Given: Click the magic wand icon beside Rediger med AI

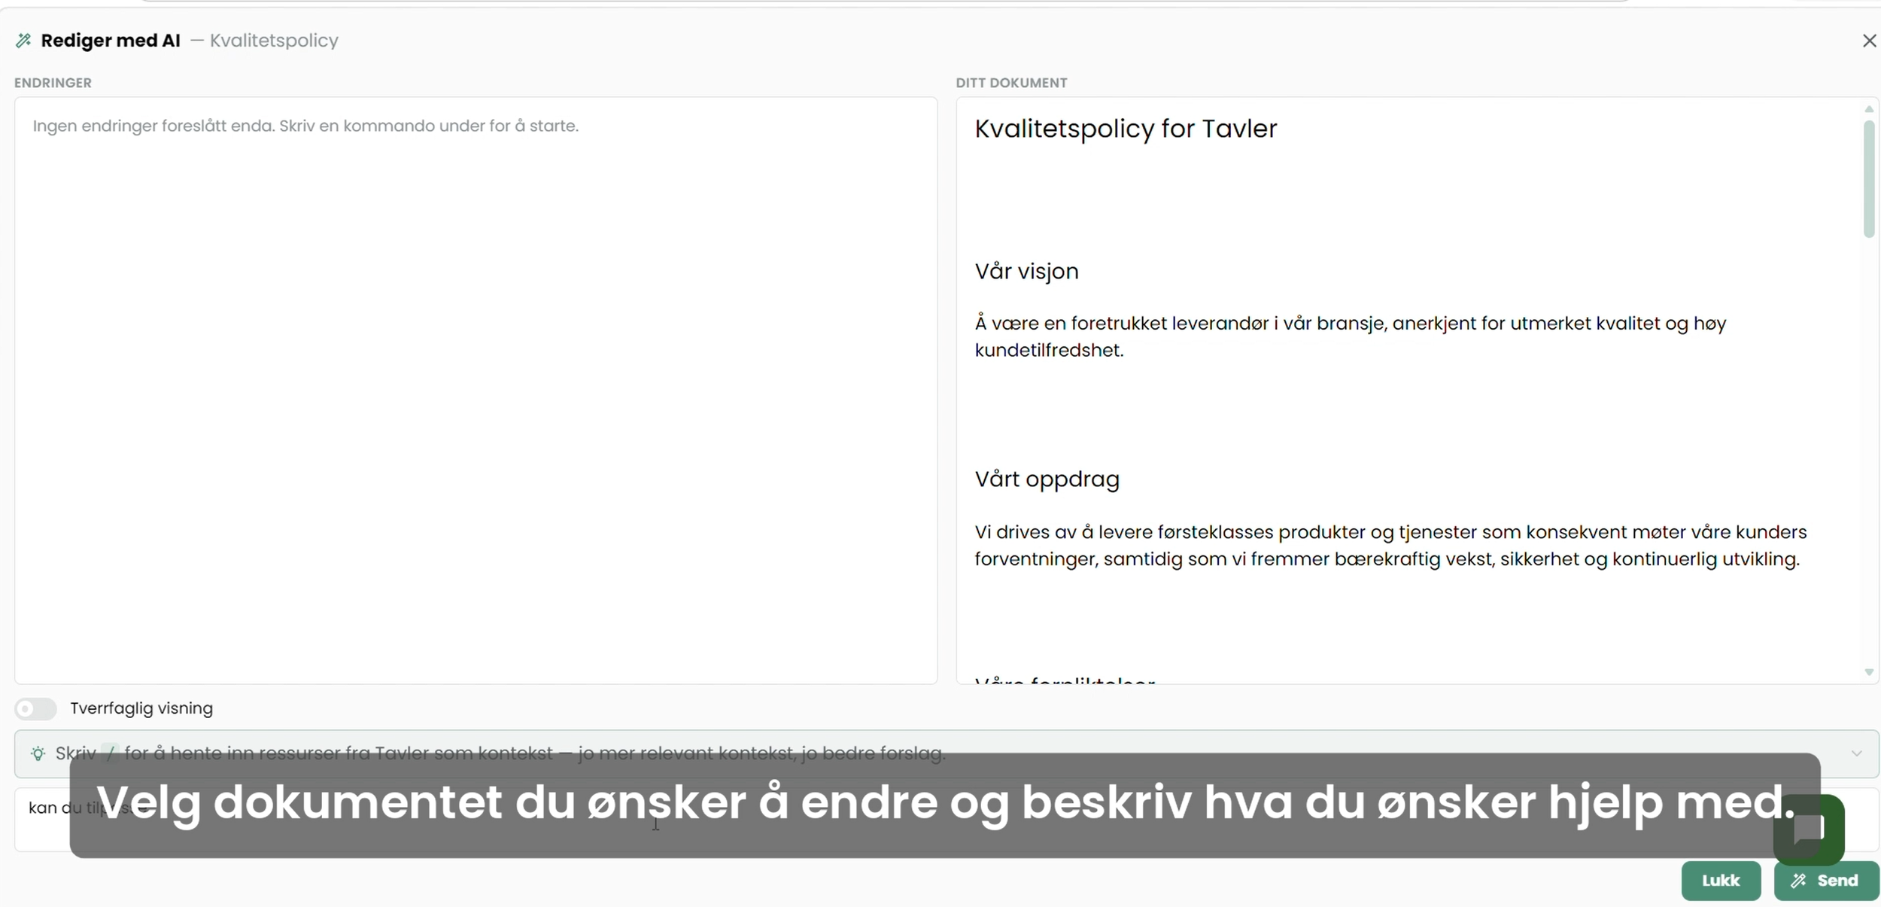Looking at the screenshot, I should (23, 41).
